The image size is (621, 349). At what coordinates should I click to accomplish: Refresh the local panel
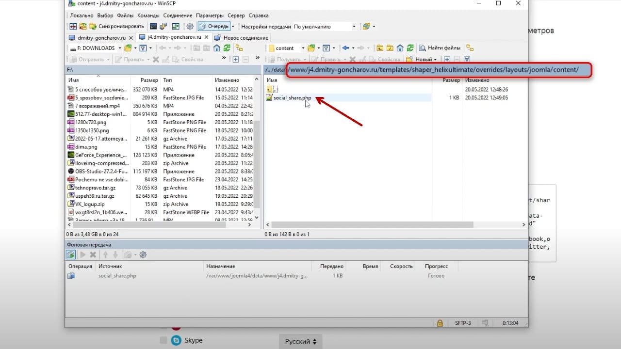coord(226,48)
